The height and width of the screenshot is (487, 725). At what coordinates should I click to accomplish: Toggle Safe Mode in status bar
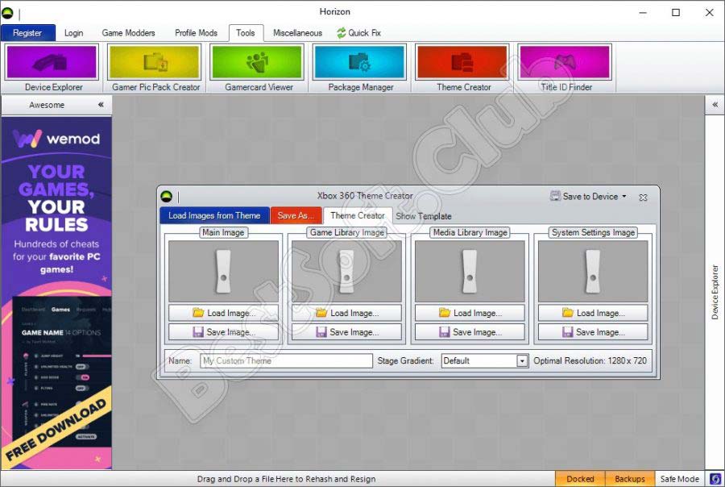(x=680, y=479)
